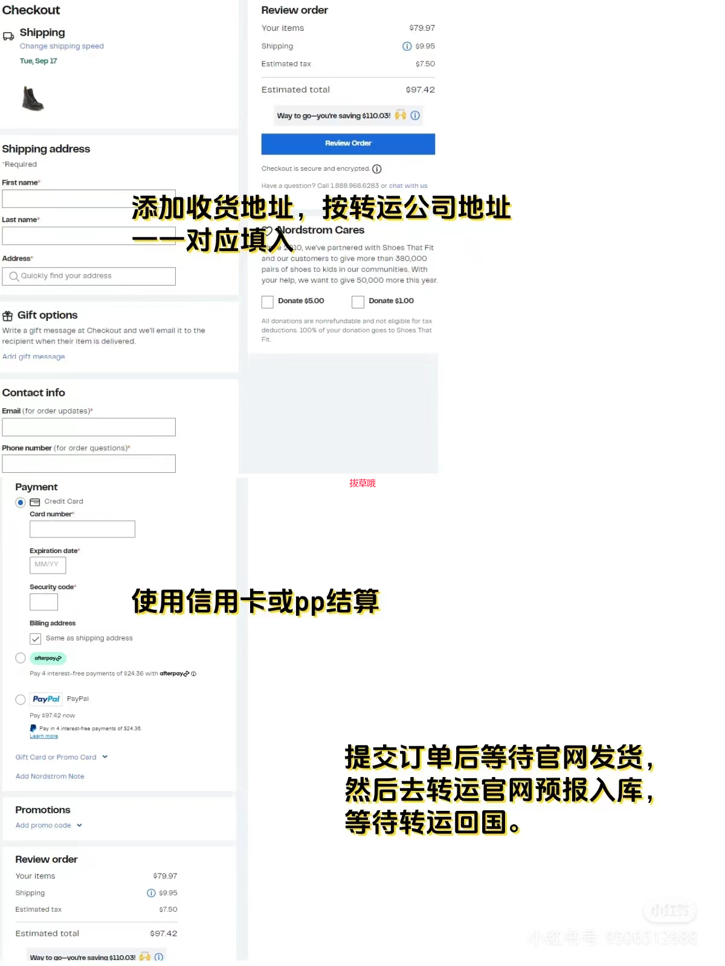The width and height of the screenshot is (725, 966).
Task: Click the $97.42 estimated total in the lower Review order
Action: (164, 933)
